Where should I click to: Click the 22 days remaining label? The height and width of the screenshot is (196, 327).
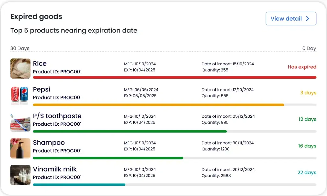click(x=307, y=173)
